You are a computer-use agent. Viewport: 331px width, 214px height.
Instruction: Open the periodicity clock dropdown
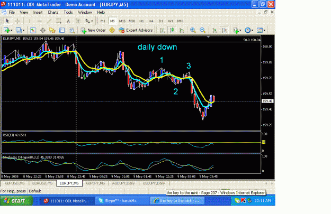coord(249,30)
